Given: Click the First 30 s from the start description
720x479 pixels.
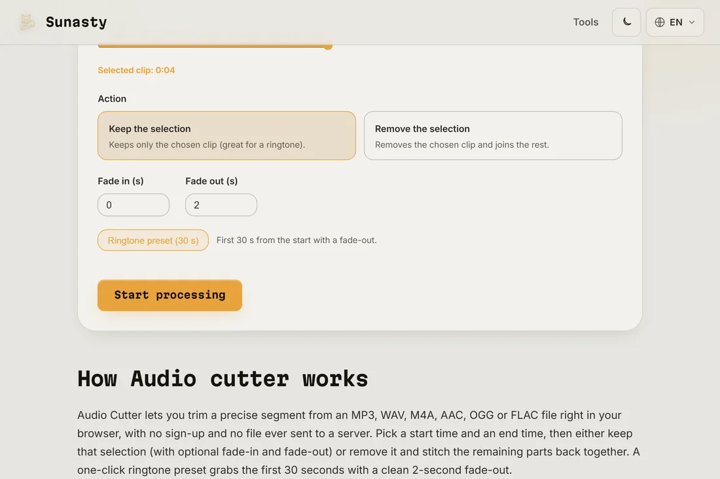Looking at the screenshot, I should [x=297, y=240].
